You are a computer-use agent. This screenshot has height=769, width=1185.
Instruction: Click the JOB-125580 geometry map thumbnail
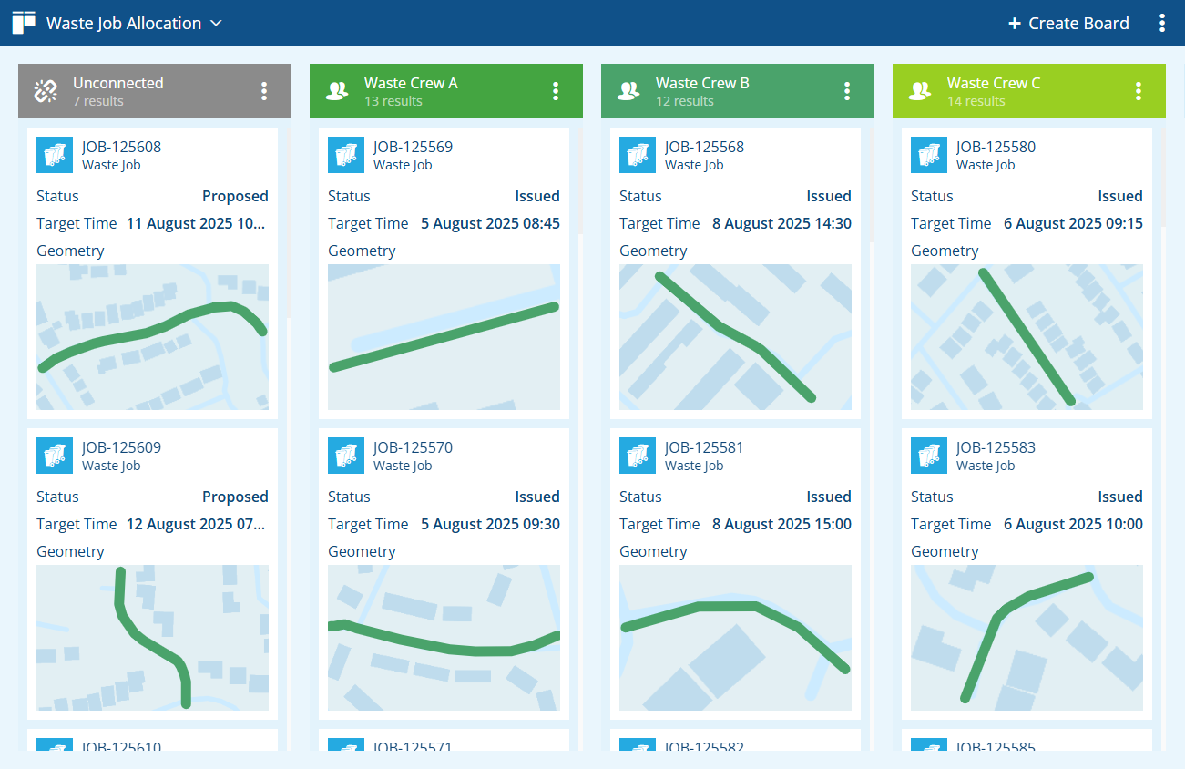(1027, 337)
